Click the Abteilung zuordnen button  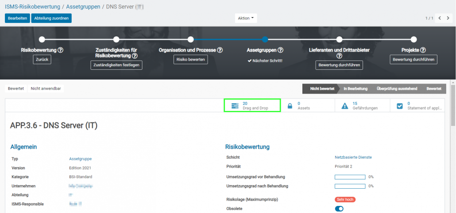click(x=51, y=18)
